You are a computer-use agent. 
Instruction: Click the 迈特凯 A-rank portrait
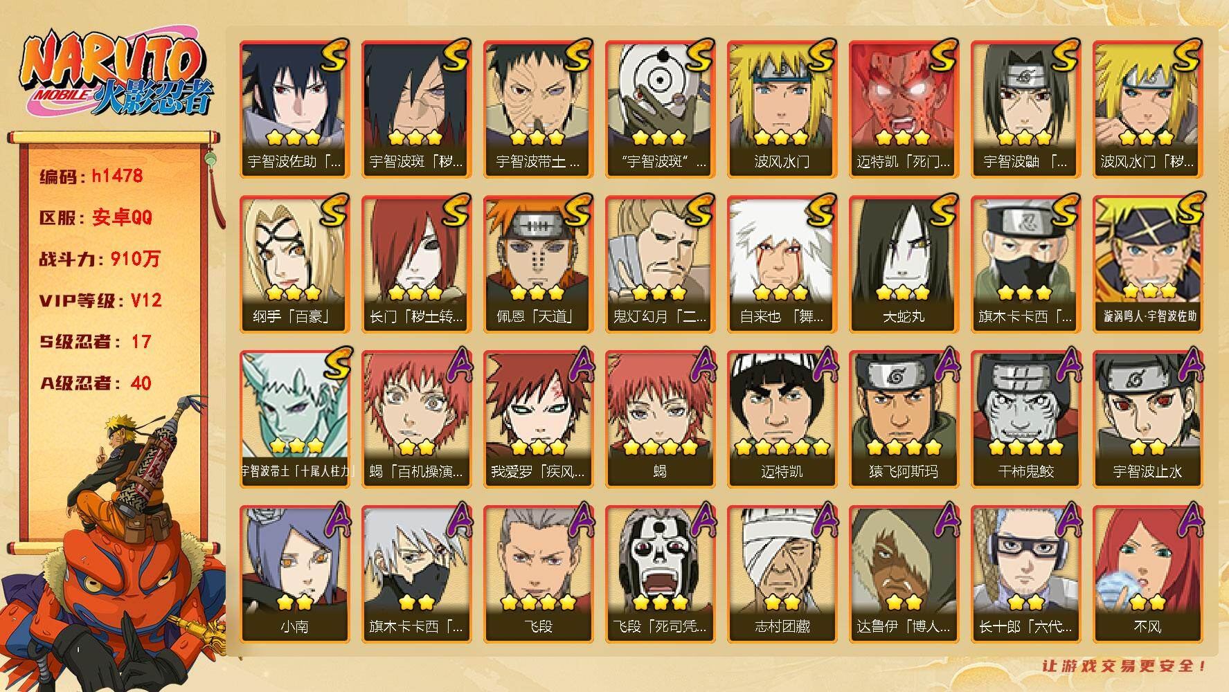(x=782, y=419)
